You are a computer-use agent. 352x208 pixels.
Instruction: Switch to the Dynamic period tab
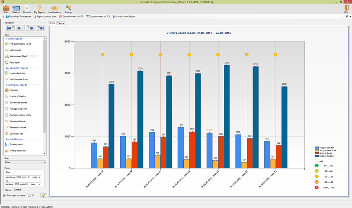[x=17, y=190]
